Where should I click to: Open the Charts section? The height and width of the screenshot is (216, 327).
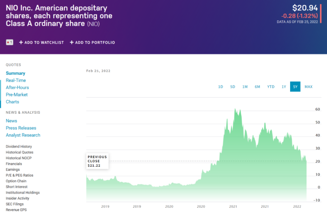click(x=12, y=102)
